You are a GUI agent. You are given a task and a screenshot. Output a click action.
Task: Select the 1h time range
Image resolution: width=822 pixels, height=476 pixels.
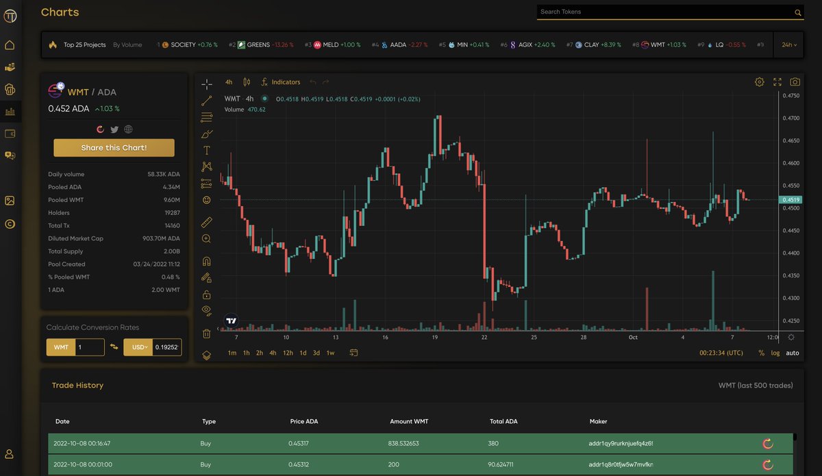click(x=246, y=353)
